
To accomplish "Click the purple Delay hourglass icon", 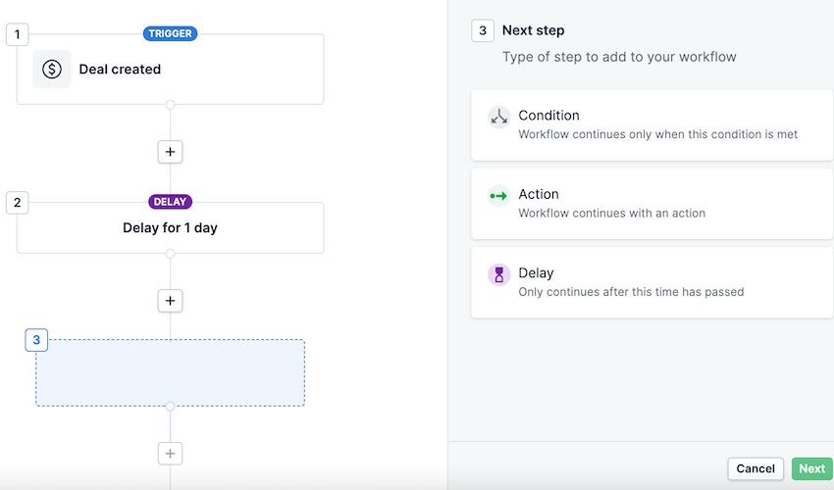I will (499, 275).
